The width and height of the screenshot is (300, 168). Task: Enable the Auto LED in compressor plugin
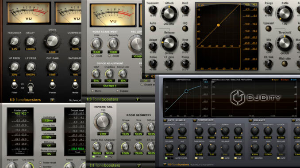(x=153, y=29)
